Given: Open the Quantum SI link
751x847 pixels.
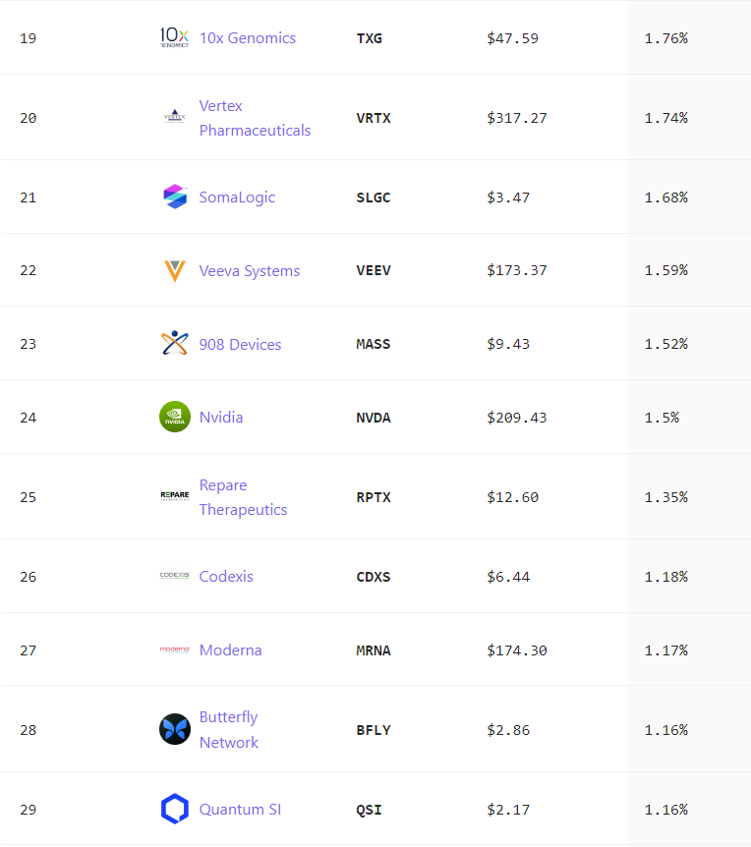Looking at the screenshot, I should click(x=241, y=810).
